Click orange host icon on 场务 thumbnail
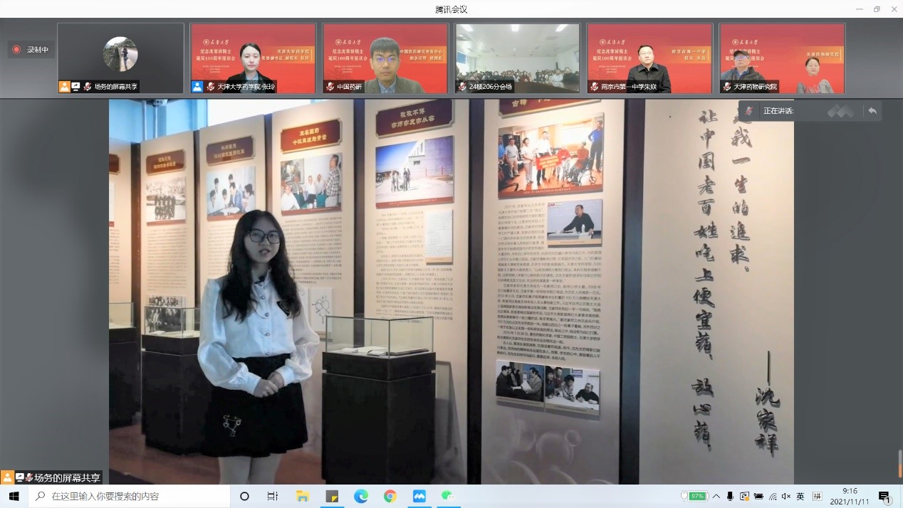The image size is (903, 508). pyautogui.click(x=65, y=87)
